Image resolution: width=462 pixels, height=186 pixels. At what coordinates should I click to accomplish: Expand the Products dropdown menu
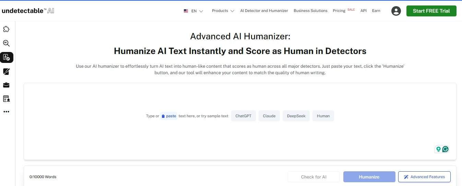coord(223,11)
